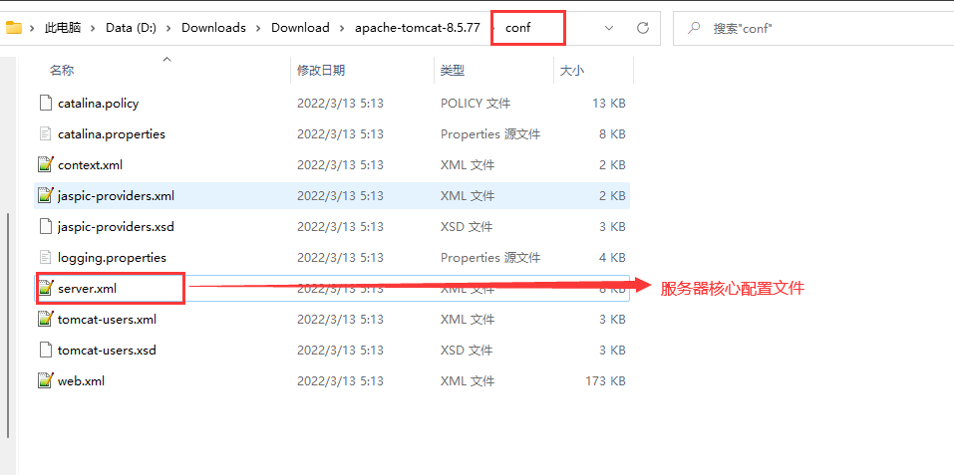
Task: Click the catalina.properties file icon
Action: tap(46, 133)
